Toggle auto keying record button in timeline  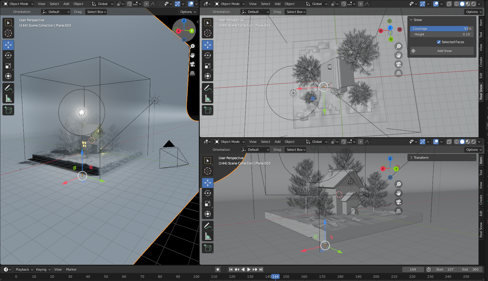click(218, 269)
